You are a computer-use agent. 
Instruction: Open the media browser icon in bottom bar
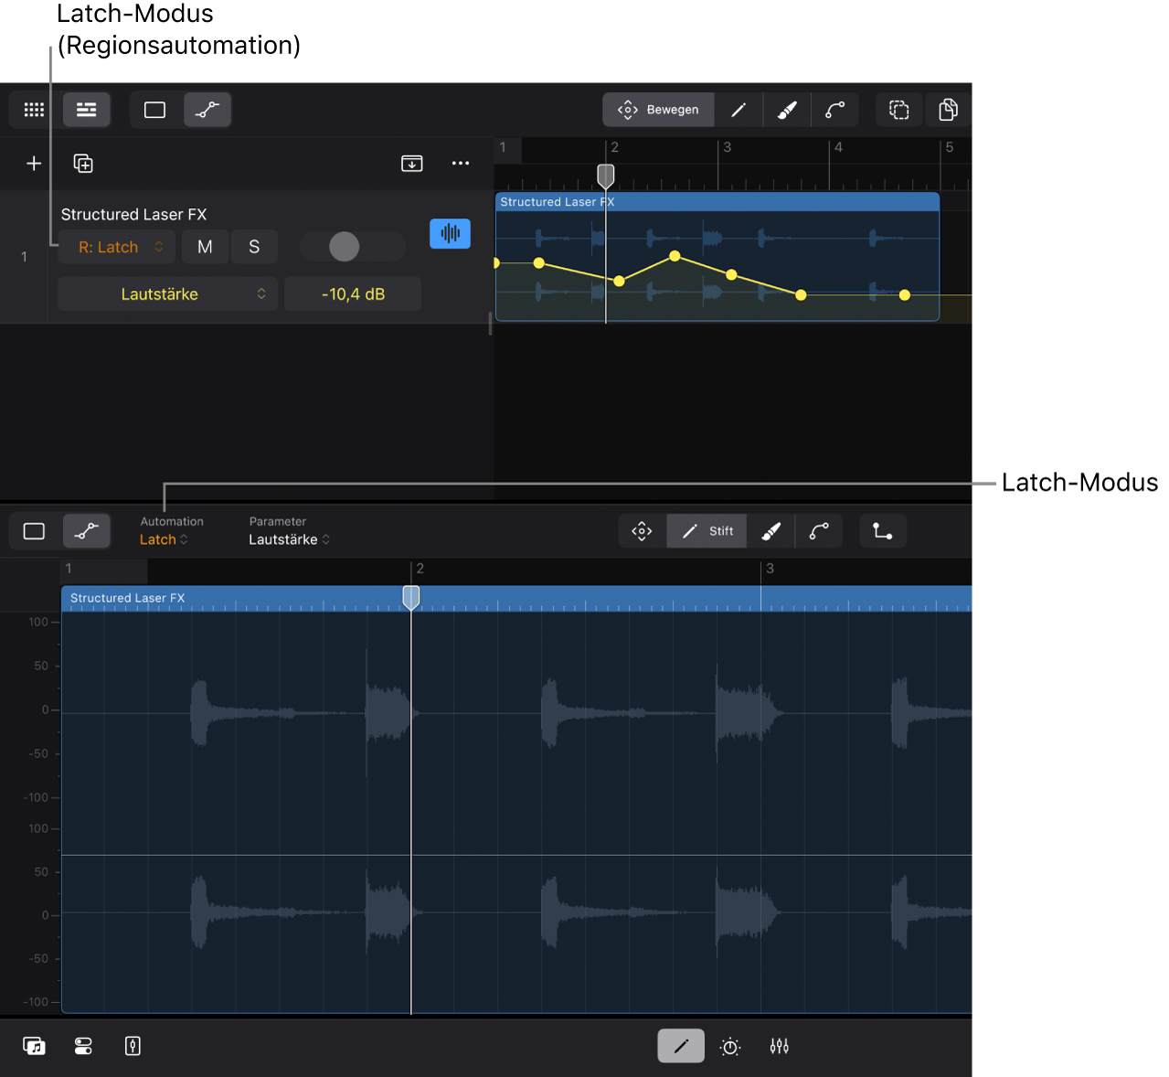pyautogui.click(x=35, y=1047)
